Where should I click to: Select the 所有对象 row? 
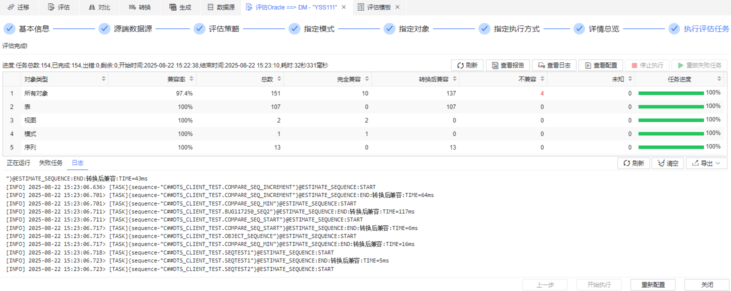[x=364, y=93]
